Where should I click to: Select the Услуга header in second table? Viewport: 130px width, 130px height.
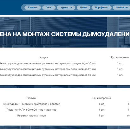(x=31, y=98)
